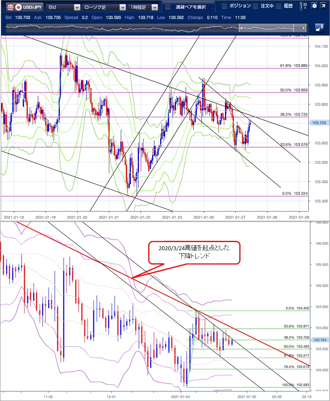Enable the ポジション checkbox
Viewport: 330px width, 401px height.
coord(225,6)
